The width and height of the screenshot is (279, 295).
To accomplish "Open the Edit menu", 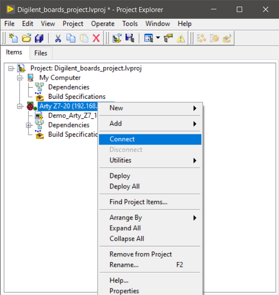I will pyautogui.click(x=28, y=24).
